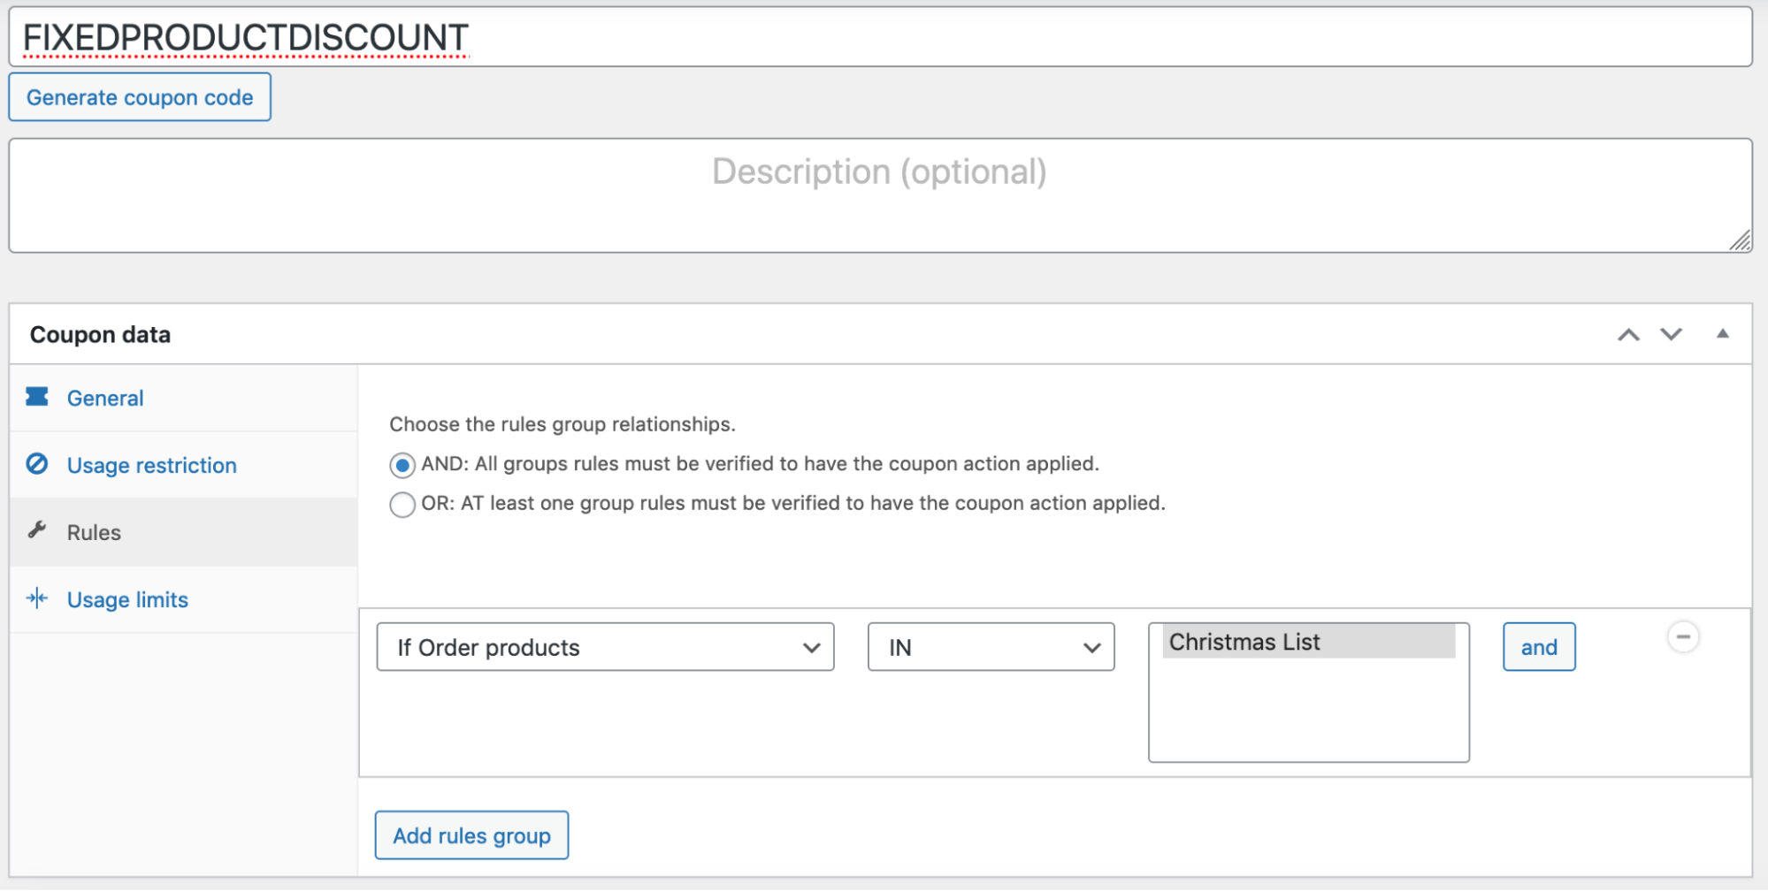Image resolution: width=1768 pixels, height=891 pixels.
Task: Click the blocked-circle icon beside Usage restriction
Action: [x=36, y=465]
